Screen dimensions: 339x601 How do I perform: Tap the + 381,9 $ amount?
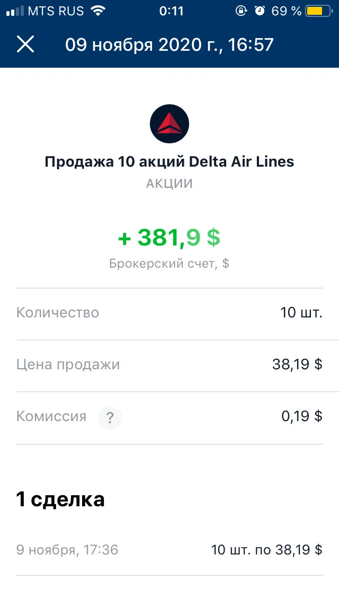click(169, 237)
